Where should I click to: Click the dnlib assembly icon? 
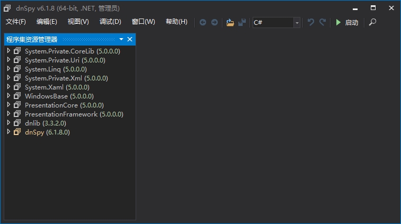click(x=17, y=123)
